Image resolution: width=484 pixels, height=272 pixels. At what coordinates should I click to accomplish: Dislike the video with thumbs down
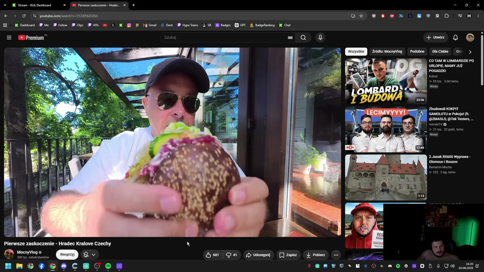click(231, 255)
